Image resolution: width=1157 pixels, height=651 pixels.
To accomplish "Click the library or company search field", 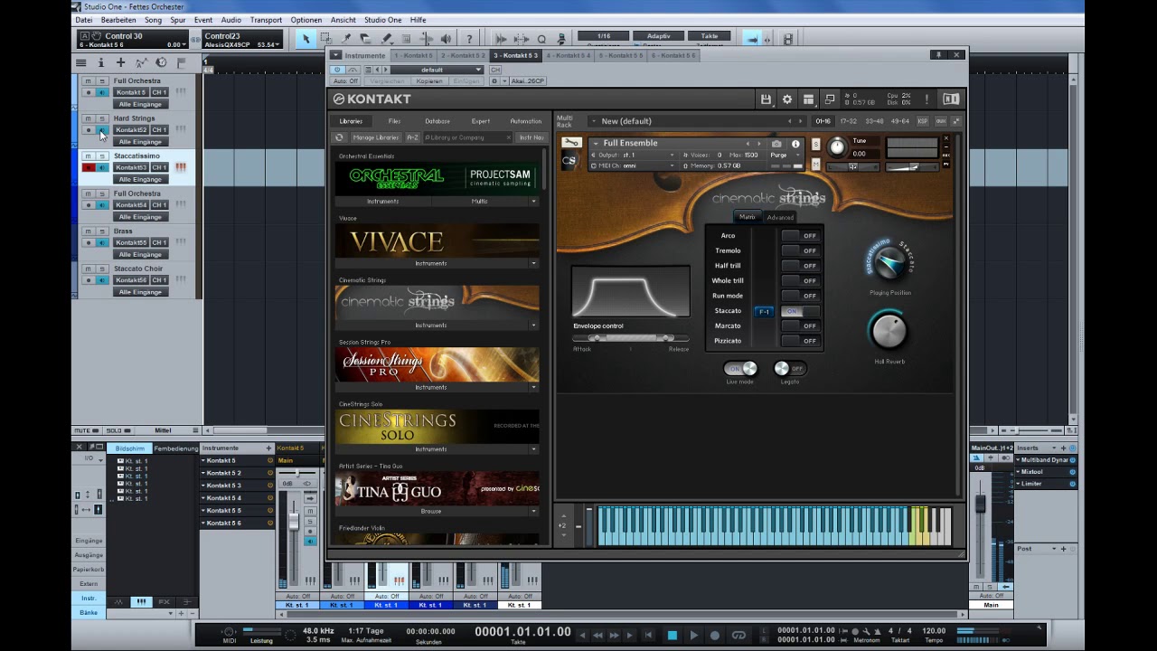I will coord(467,137).
